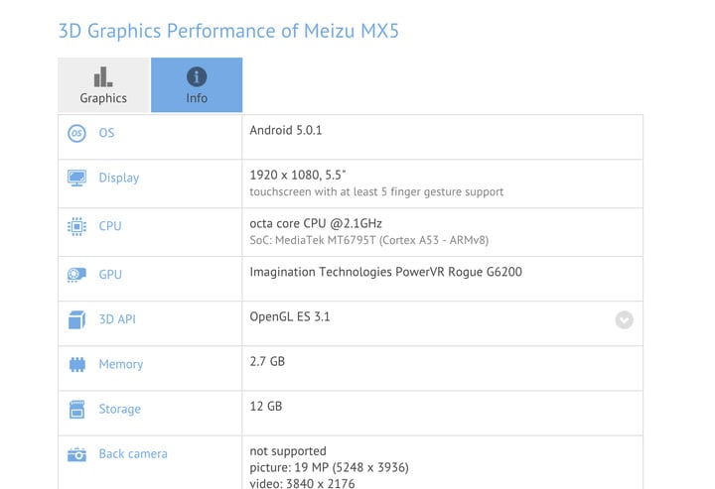This screenshot has height=489, width=715.
Task: Click the 3D Graphics Performance heading
Action: 228,31
